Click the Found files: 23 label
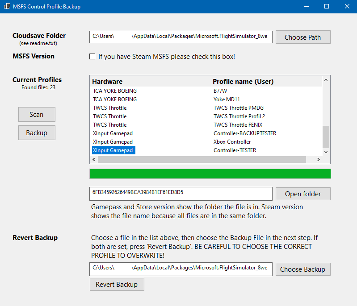The width and height of the screenshot is (357, 306). click(x=38, y=87)
